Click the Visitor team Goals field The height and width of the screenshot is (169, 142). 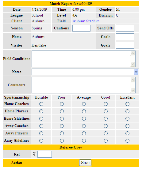[x=125, y=45]
